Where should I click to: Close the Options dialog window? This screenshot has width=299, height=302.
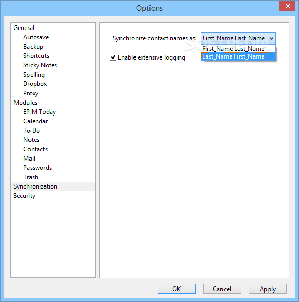click(288, 6)
